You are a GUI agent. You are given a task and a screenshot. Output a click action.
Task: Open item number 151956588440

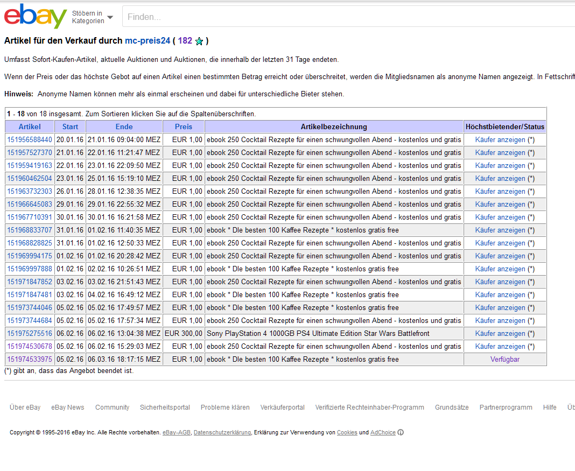click(30, 140)
